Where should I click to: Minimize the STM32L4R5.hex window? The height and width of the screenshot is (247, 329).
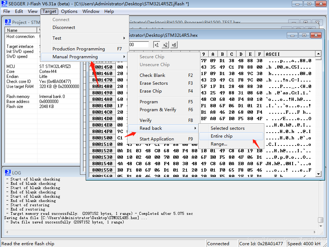click(x=292, y=35)
